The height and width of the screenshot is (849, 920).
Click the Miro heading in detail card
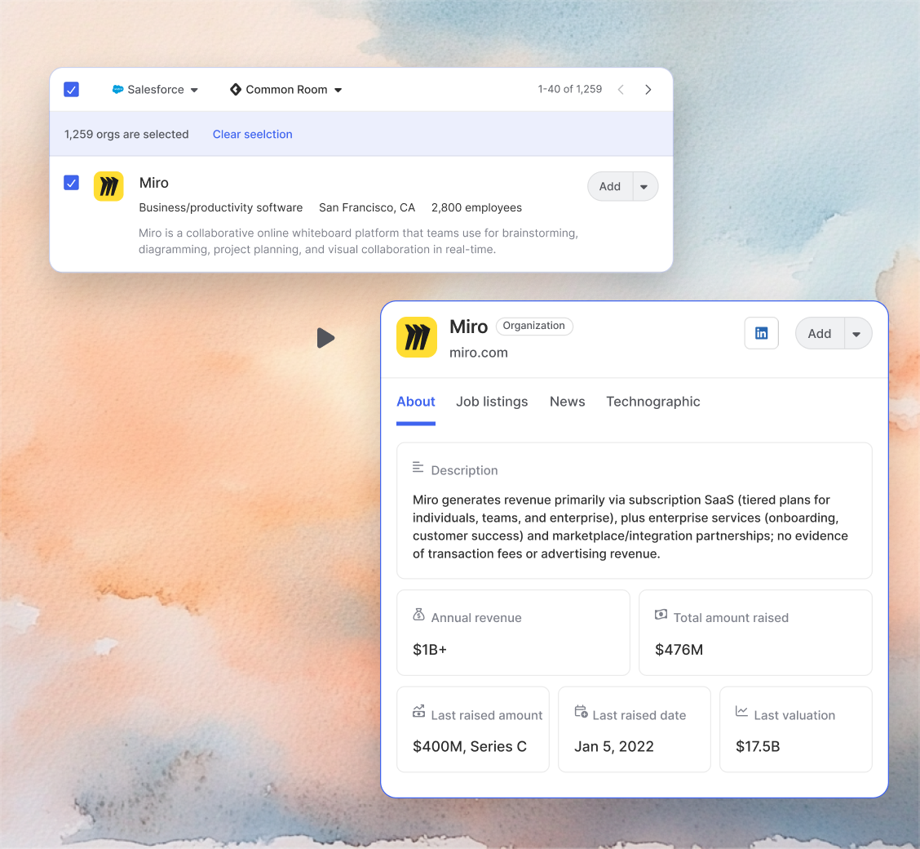[468, 327]
